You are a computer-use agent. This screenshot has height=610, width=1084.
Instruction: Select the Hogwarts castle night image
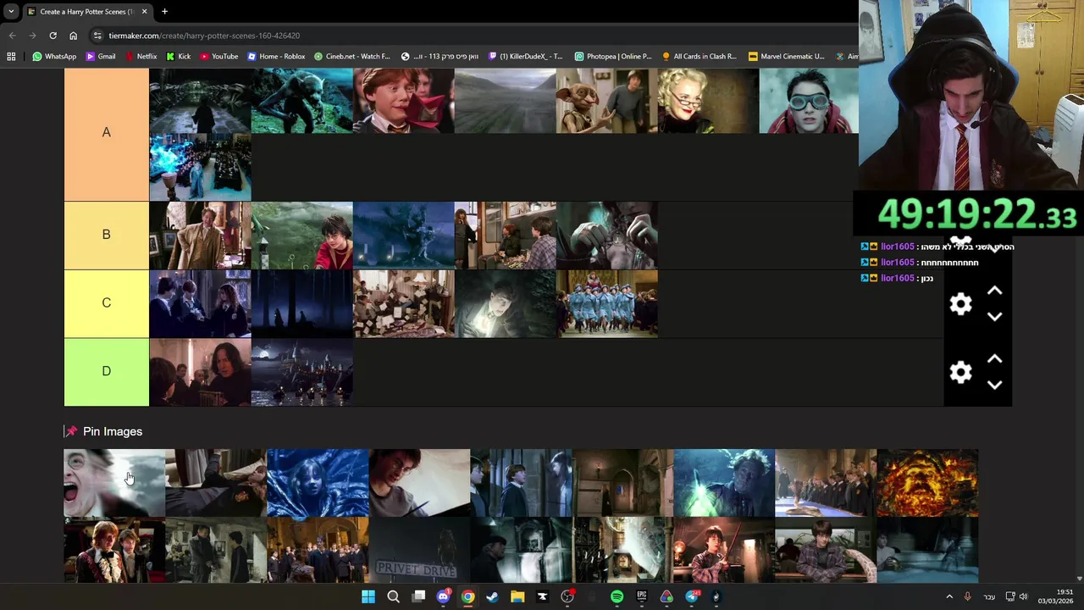301,372
